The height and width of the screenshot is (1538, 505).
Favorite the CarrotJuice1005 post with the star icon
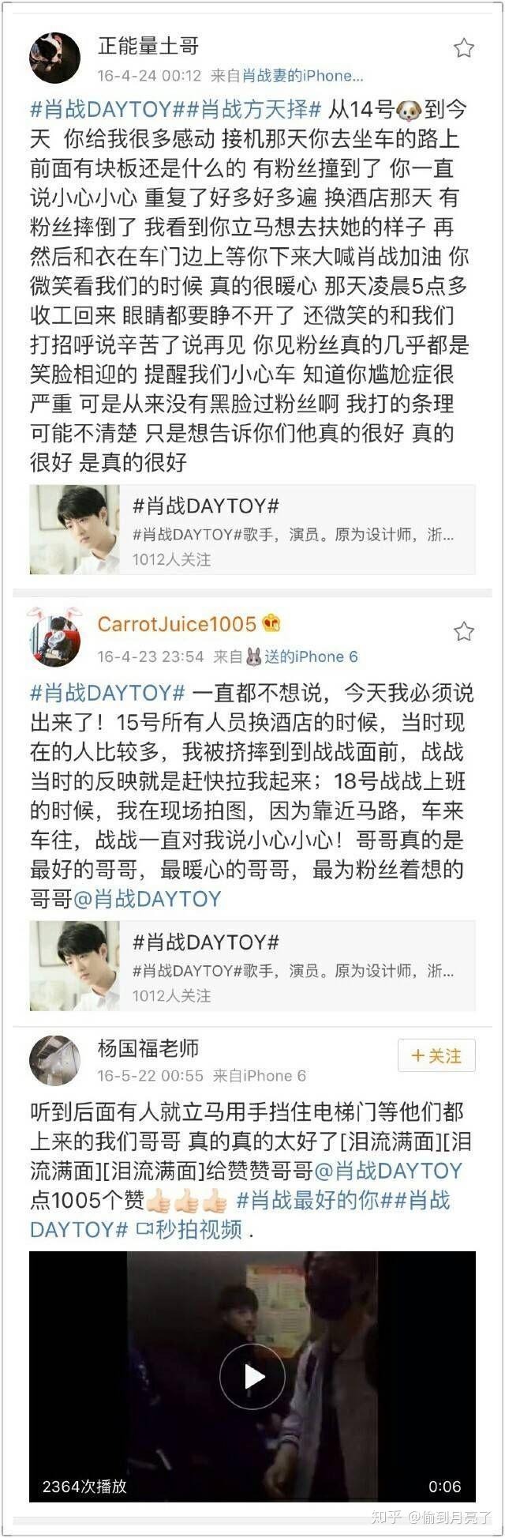(464, 631)
